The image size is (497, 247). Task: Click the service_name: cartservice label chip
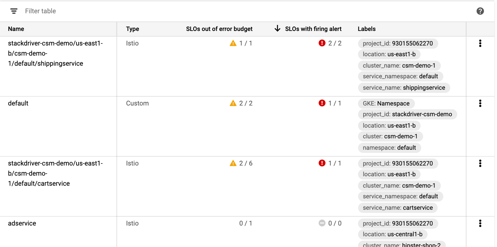(398, 208)
